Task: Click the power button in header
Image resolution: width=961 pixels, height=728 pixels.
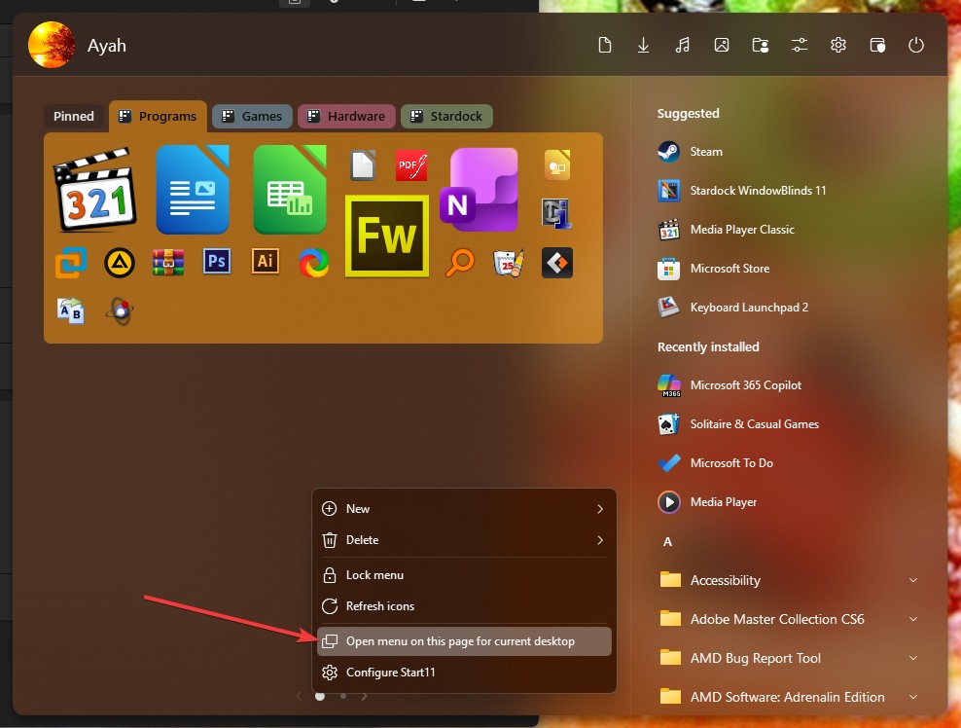Action: click(915, 45)
